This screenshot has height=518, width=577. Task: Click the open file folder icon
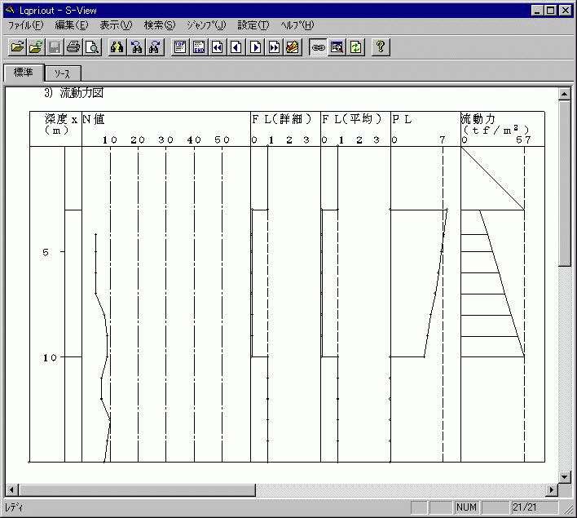pos(17,47)
